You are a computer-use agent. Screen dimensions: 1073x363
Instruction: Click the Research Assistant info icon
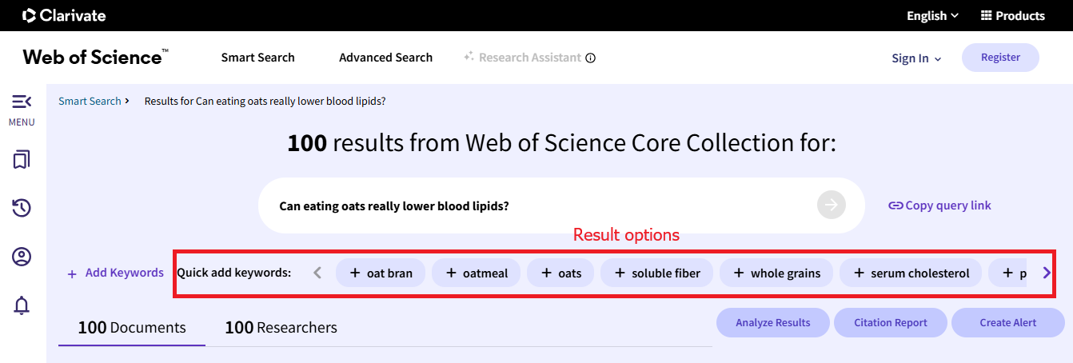point(591,58)
